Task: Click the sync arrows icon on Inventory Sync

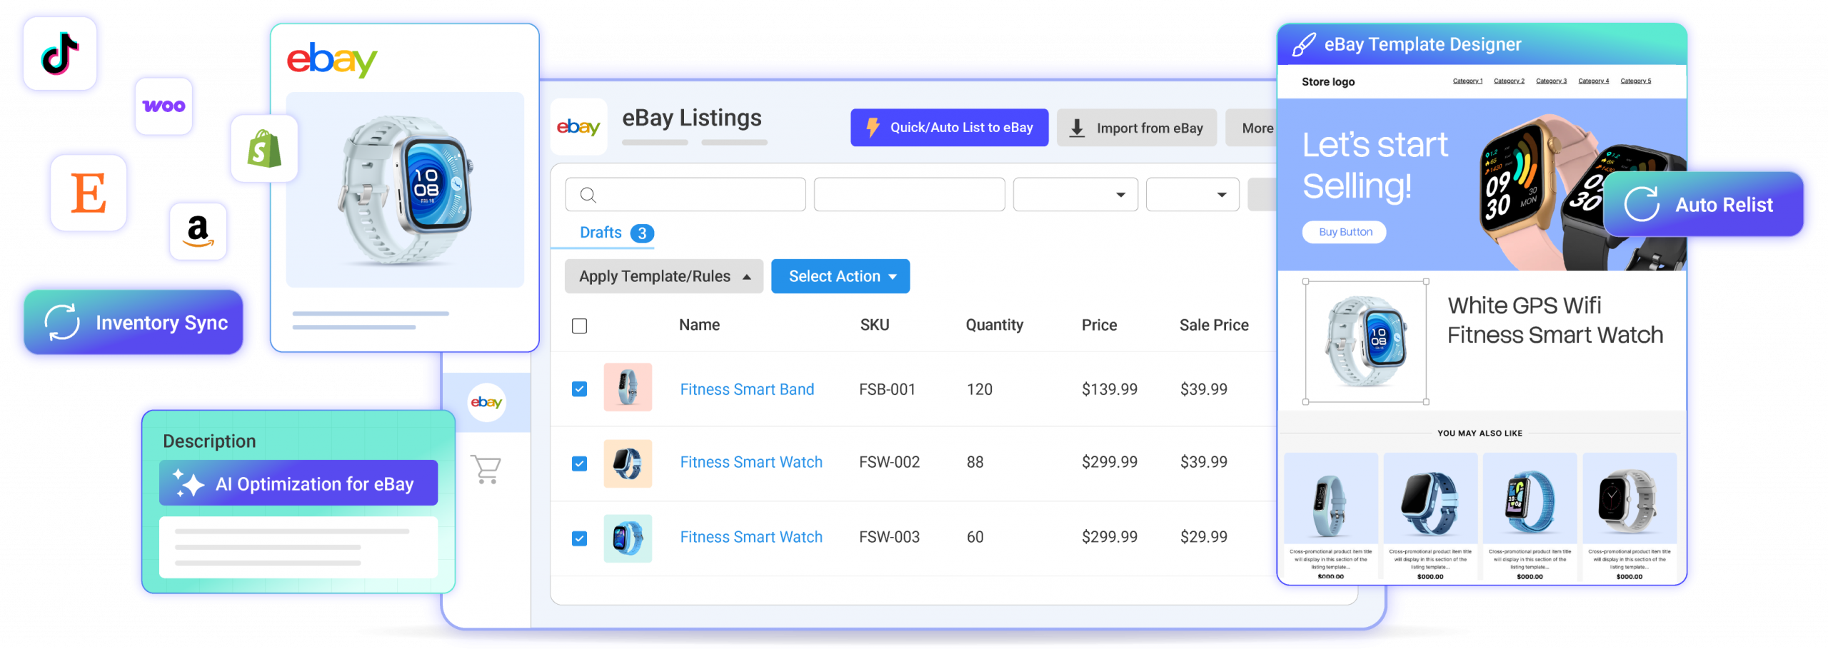Action: coord(62,323)
